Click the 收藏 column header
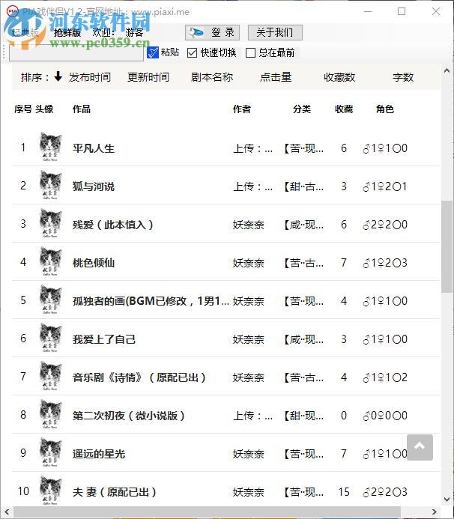The width and height of the screenshot is (454, 519). click(x=344, y=109)
